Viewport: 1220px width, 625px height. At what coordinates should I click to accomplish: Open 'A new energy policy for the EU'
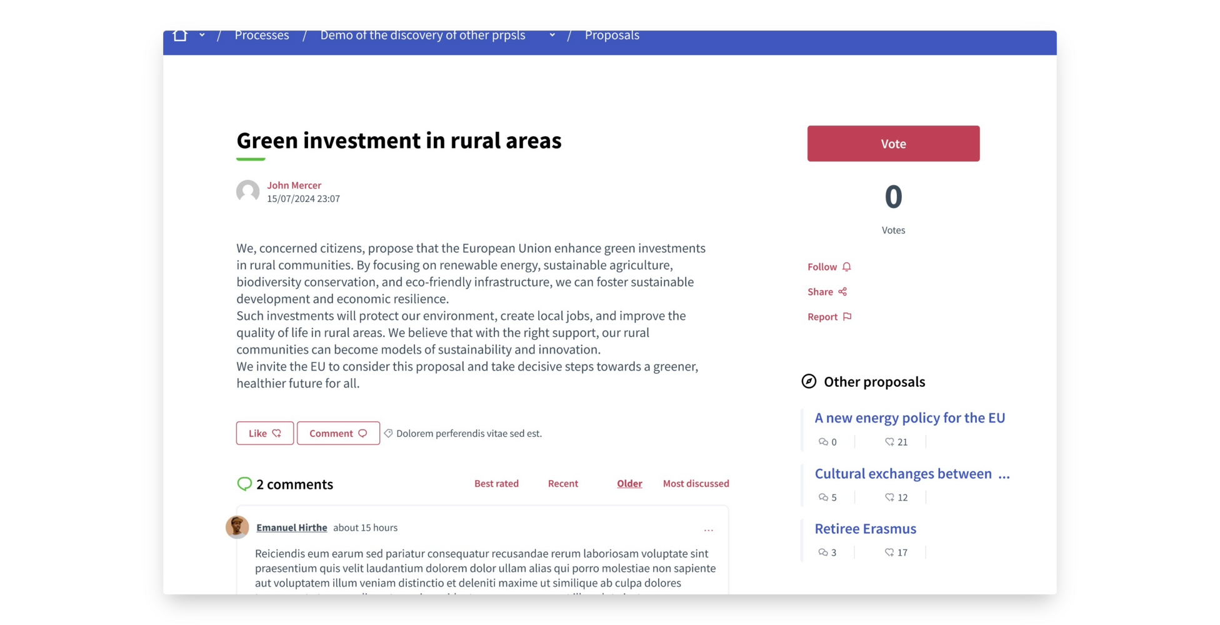coord(909,417)
